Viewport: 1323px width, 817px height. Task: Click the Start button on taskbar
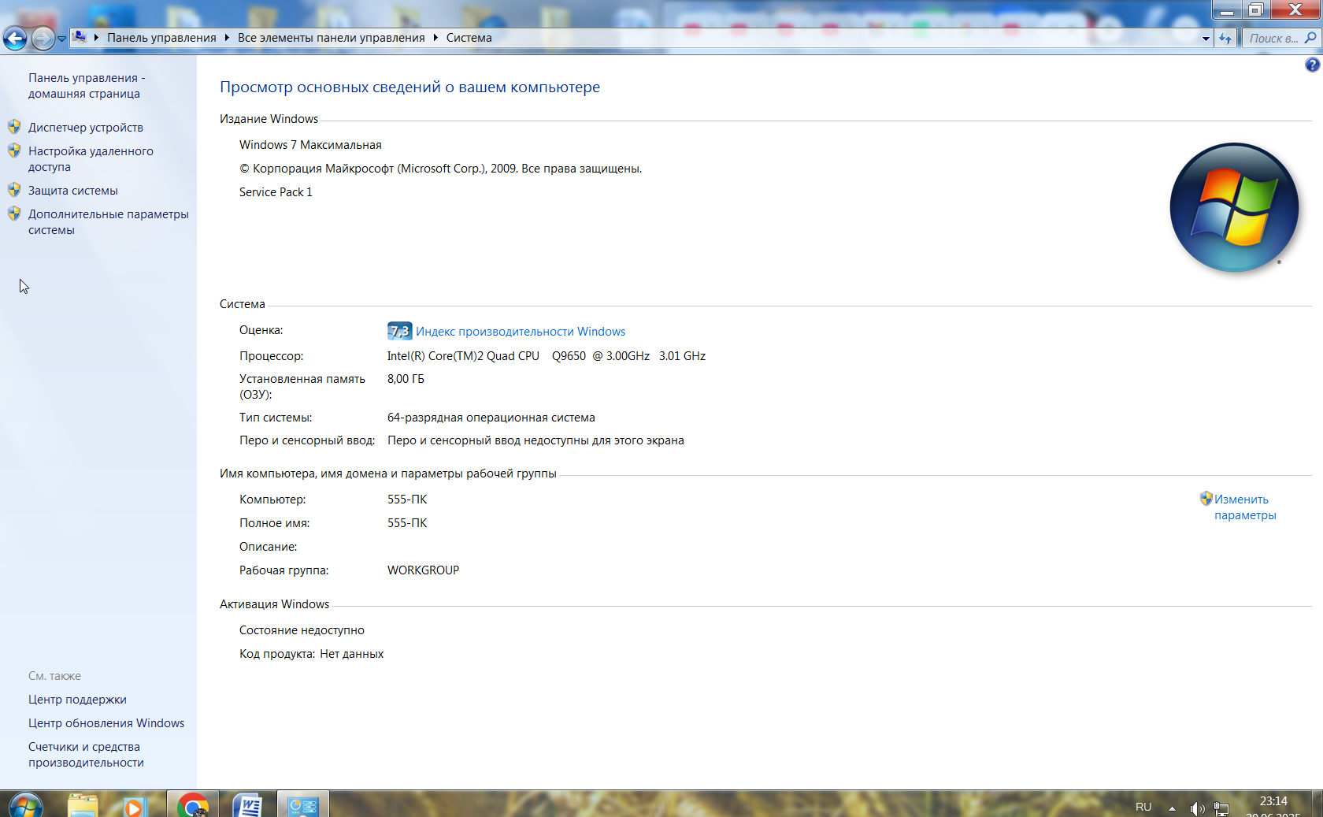click(25, 805)
